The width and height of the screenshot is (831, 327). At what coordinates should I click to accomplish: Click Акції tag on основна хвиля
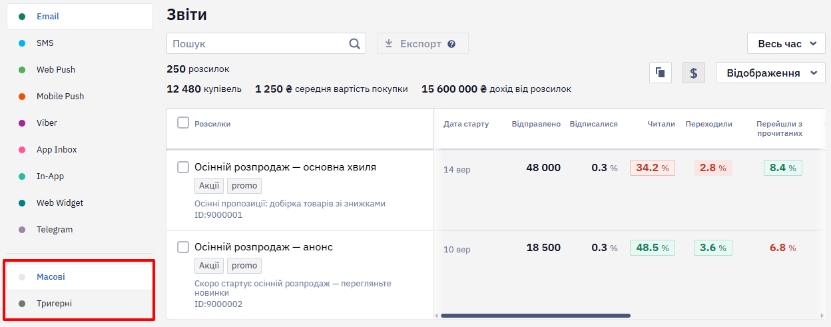click(209, 186)
